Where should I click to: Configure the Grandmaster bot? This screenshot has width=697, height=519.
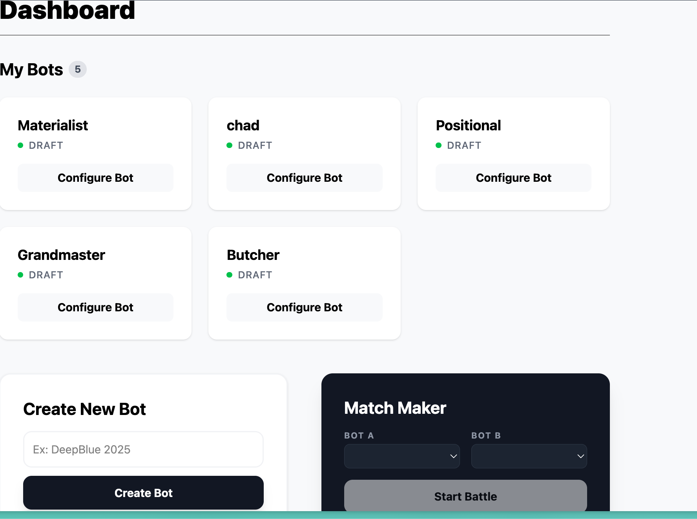click(95, 307)
